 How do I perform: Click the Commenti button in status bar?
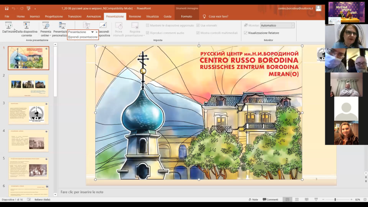270,199
